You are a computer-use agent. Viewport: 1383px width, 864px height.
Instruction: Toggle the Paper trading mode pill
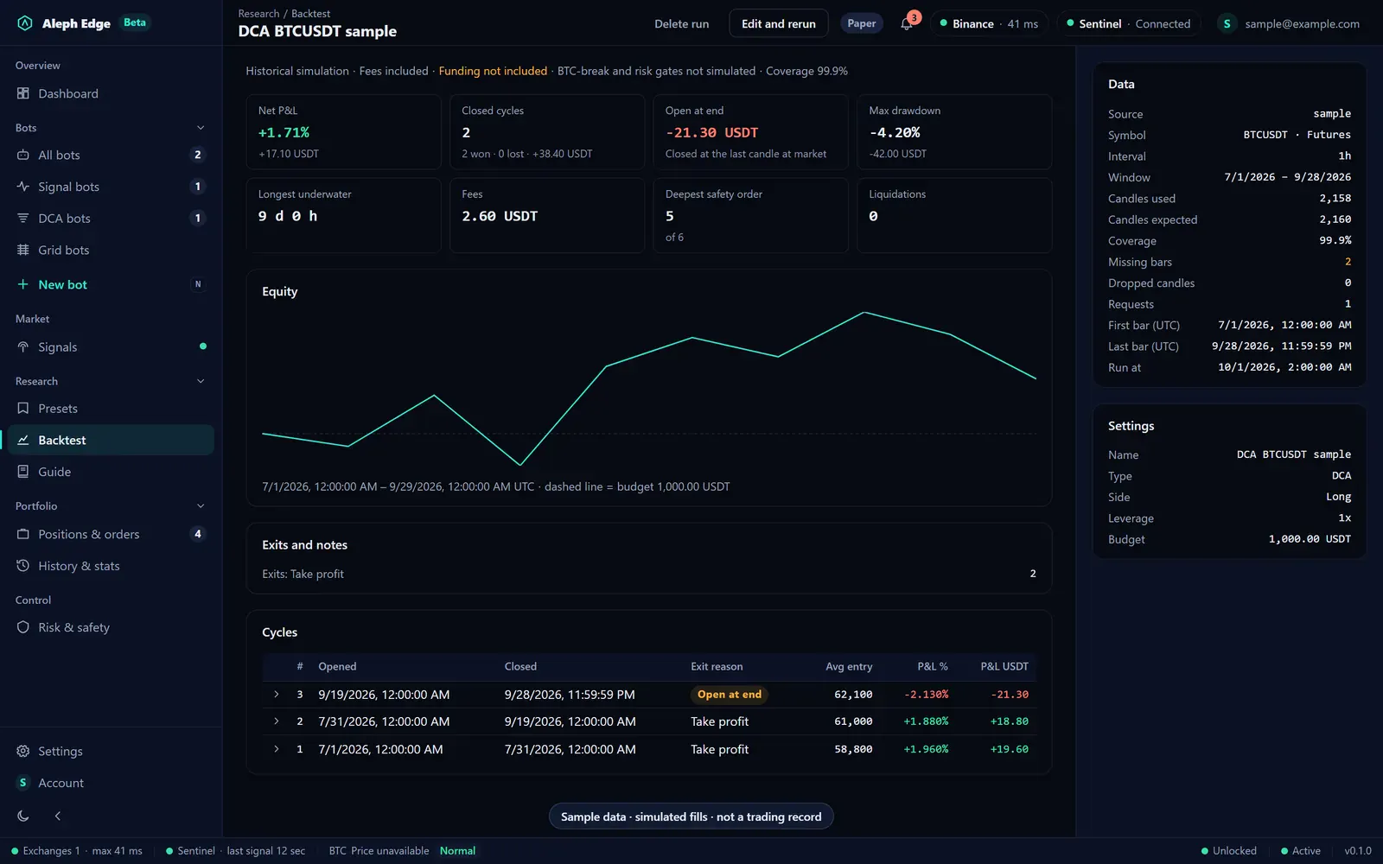coord(861,23)
